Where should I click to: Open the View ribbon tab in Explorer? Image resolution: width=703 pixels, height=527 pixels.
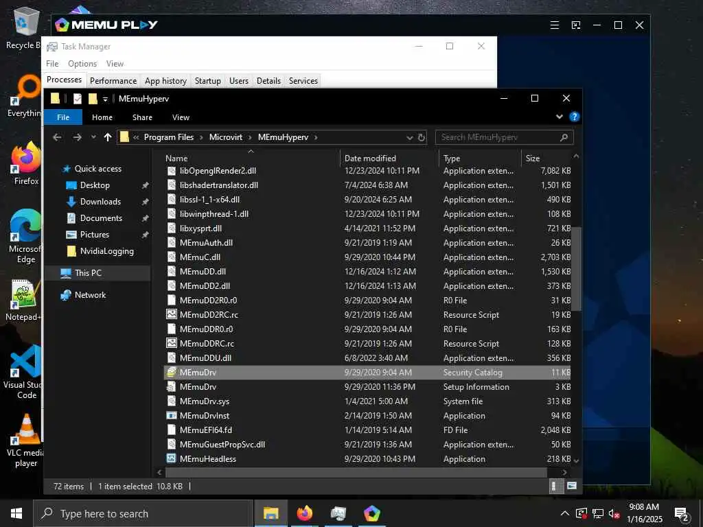tap(181, 117)
